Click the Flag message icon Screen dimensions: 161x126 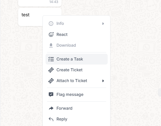tap(51, 95)
